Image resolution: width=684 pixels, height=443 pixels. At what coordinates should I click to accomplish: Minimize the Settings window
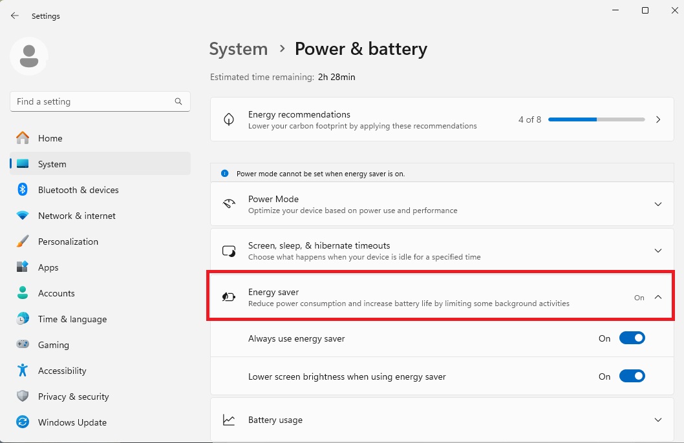point(615,10)
